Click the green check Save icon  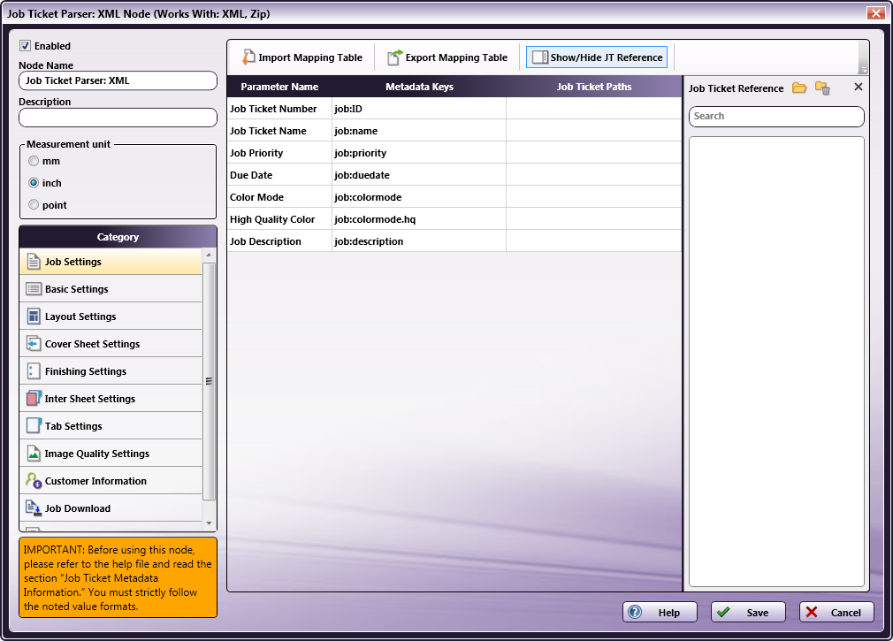(x=723, y=612)
